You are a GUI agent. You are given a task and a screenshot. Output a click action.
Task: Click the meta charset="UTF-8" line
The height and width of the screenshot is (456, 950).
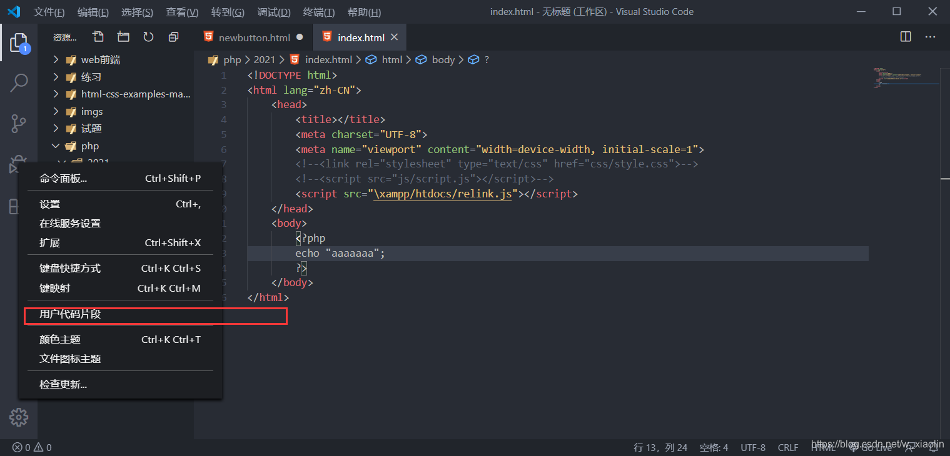[361, 135]
